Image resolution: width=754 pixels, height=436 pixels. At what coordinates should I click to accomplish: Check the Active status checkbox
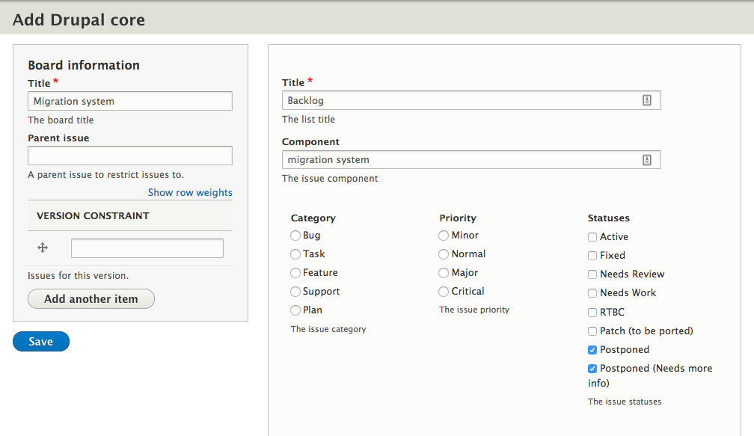[x=592, y=237]
